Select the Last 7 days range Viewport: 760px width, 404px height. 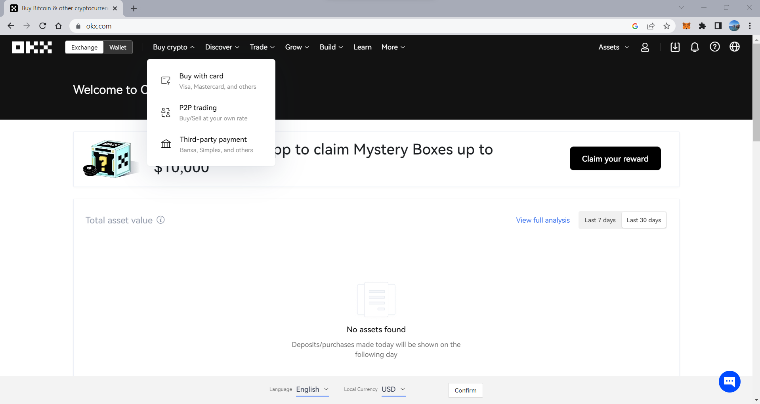click(600, 220)
